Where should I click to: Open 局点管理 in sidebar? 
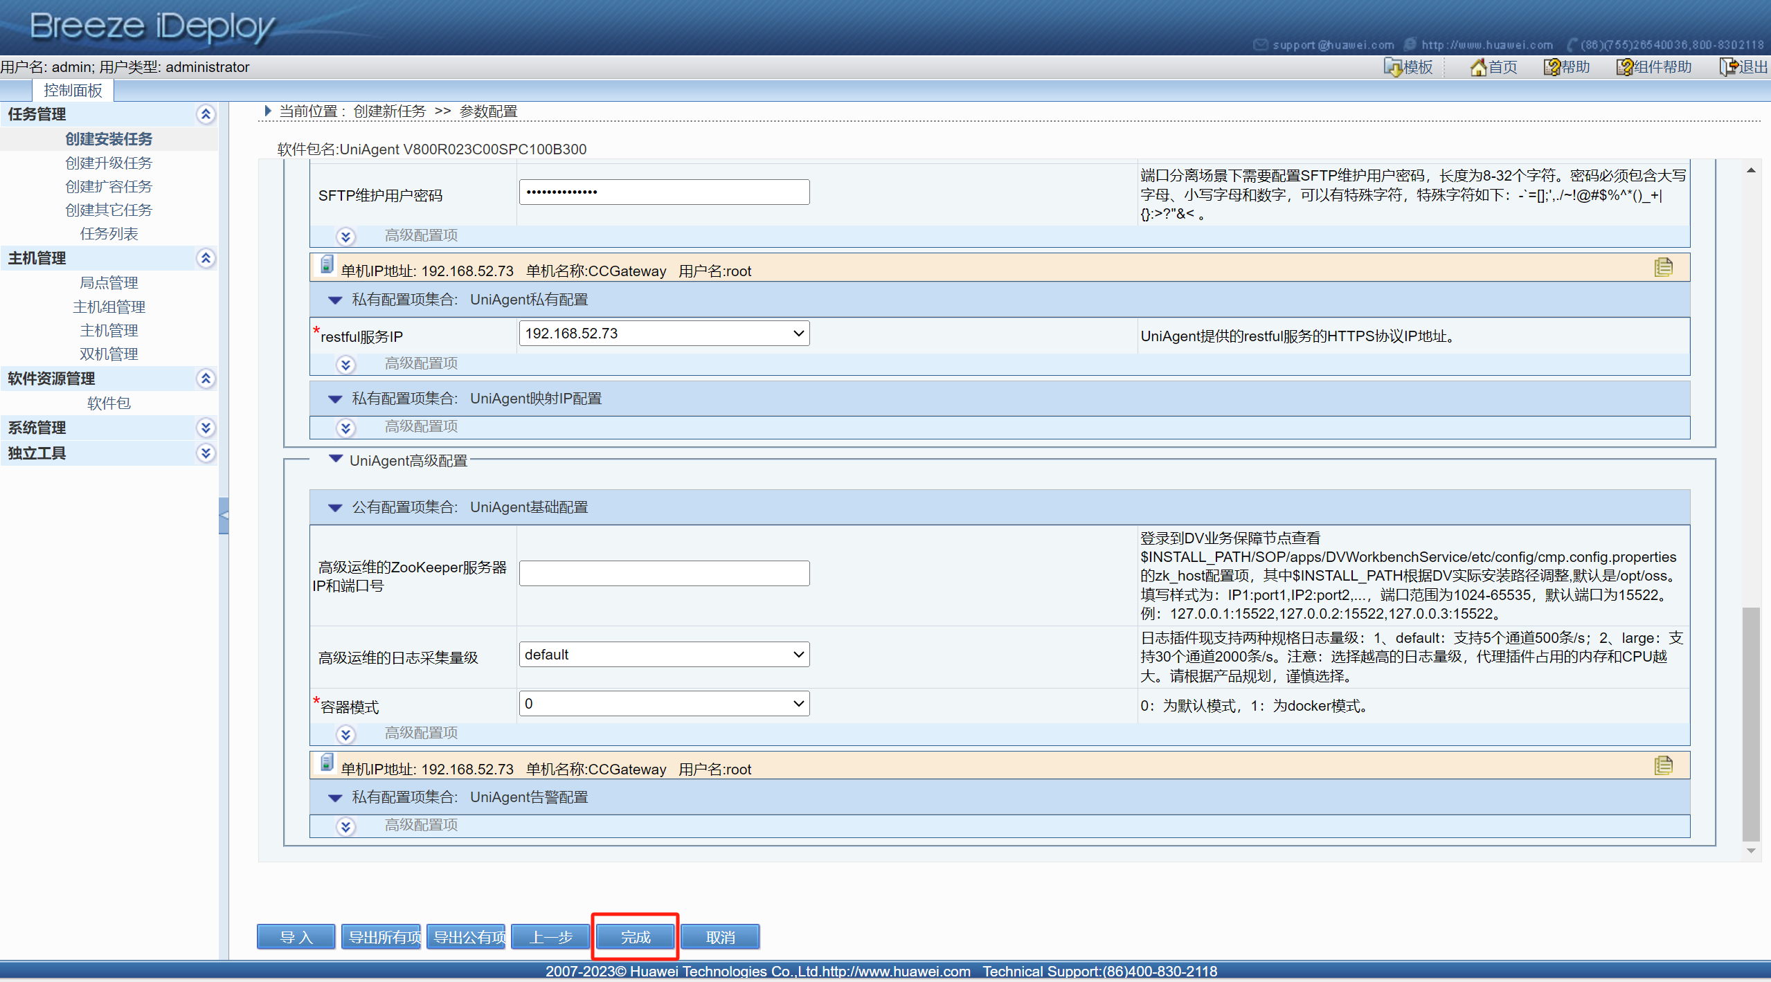pos(109,282)
